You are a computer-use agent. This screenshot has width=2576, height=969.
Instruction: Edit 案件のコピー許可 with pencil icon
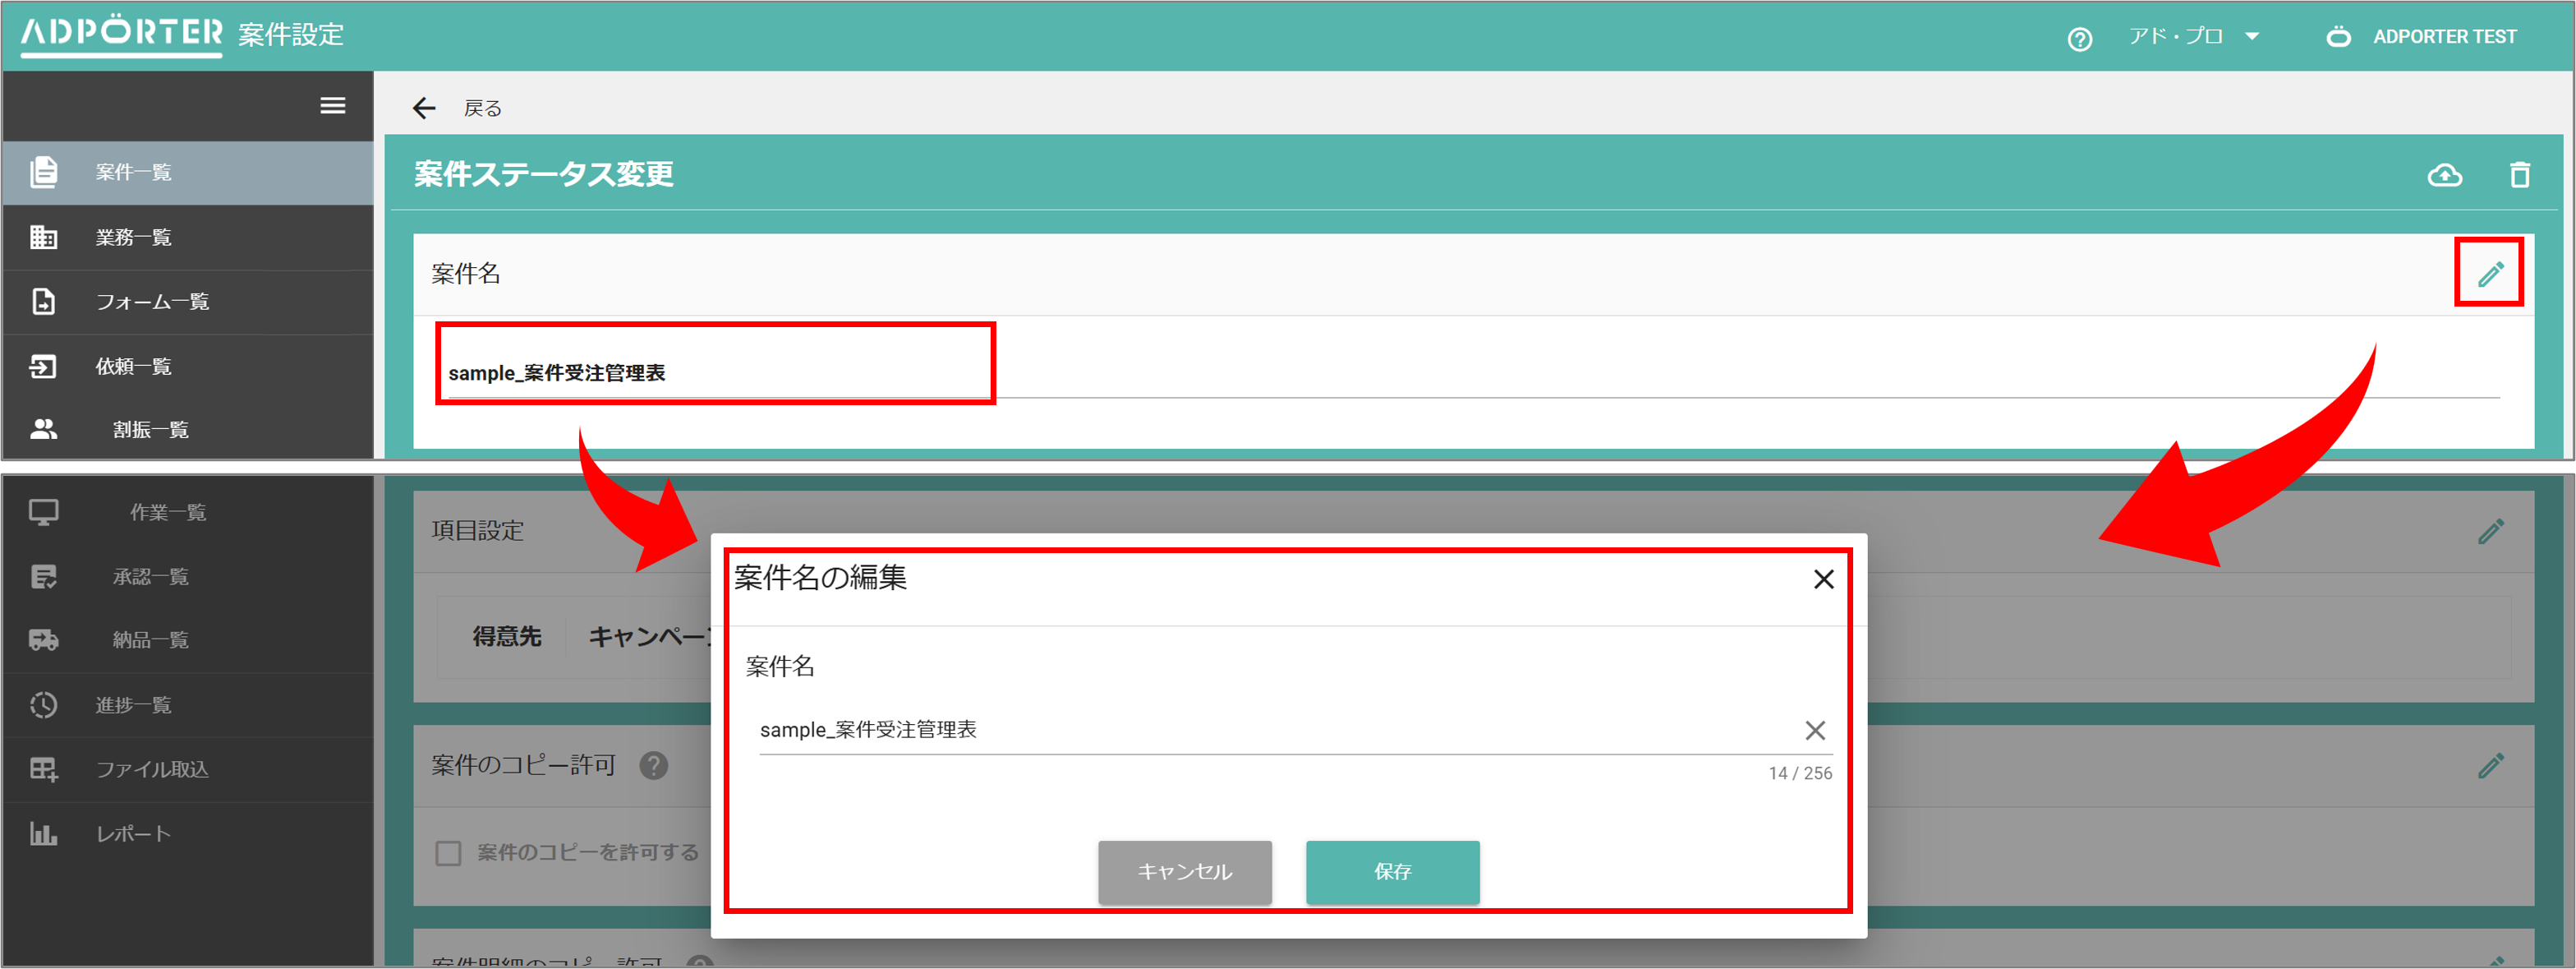[x=2490, y=767]
